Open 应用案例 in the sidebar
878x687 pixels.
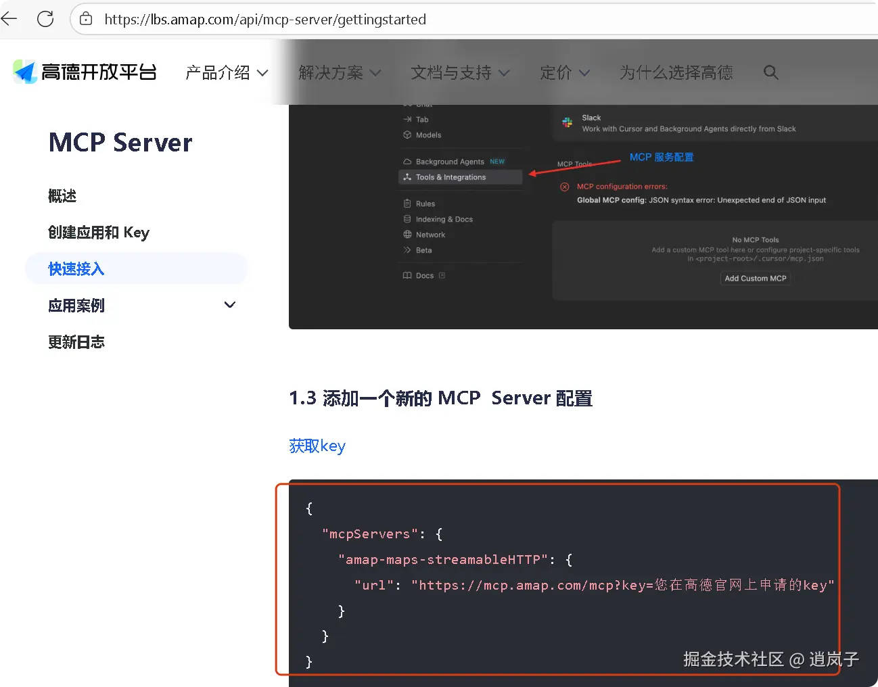pos(76,306)
